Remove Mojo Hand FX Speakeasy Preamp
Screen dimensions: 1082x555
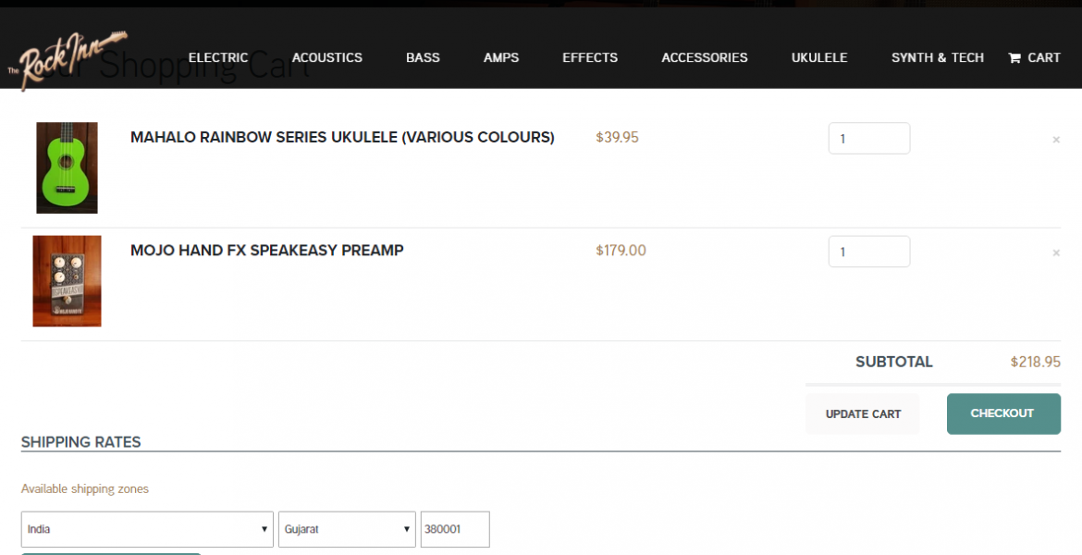point(1056,253)
